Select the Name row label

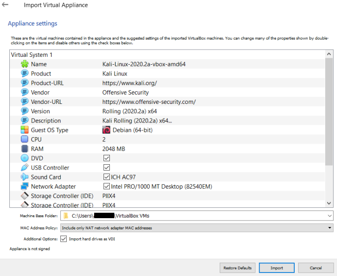coord(39,64)
